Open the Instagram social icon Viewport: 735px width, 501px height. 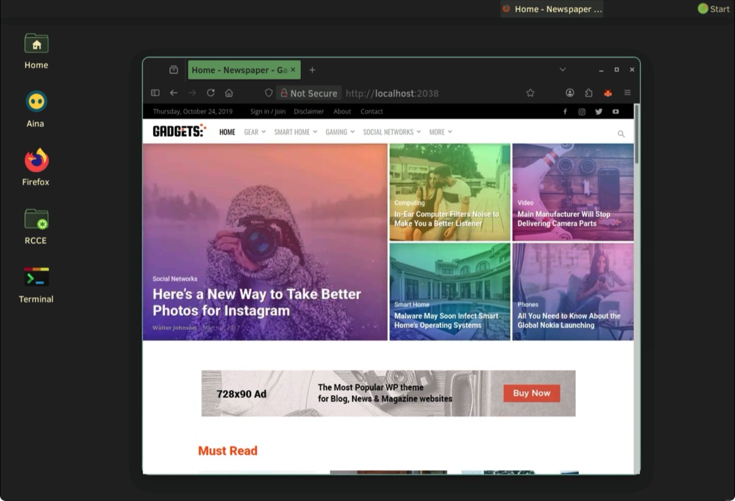582,111
